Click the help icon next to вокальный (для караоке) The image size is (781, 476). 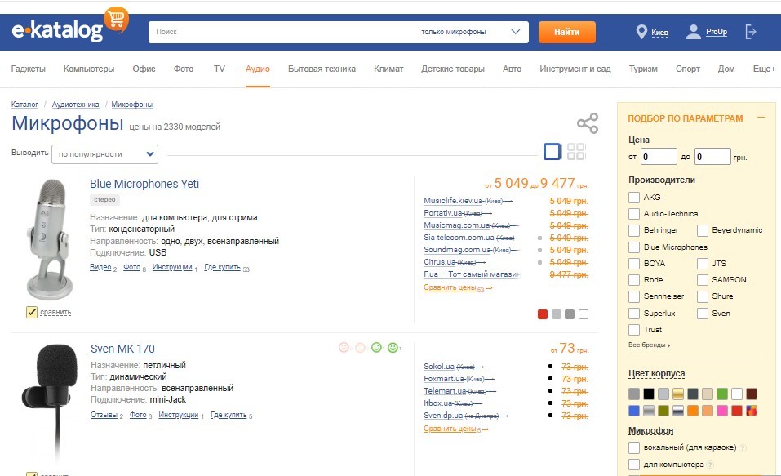tap(742, 447)
